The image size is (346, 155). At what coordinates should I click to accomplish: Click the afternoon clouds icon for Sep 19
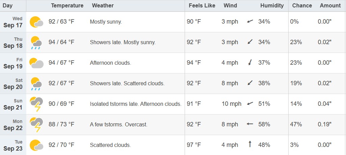tap(36, 63)
